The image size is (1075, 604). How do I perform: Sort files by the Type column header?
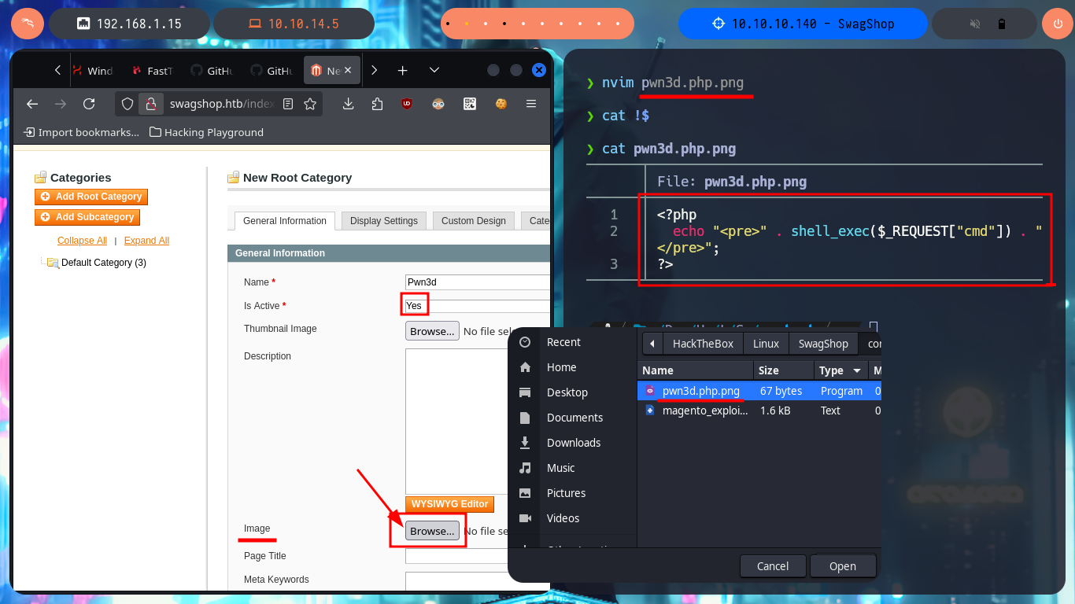pos(841,370)
